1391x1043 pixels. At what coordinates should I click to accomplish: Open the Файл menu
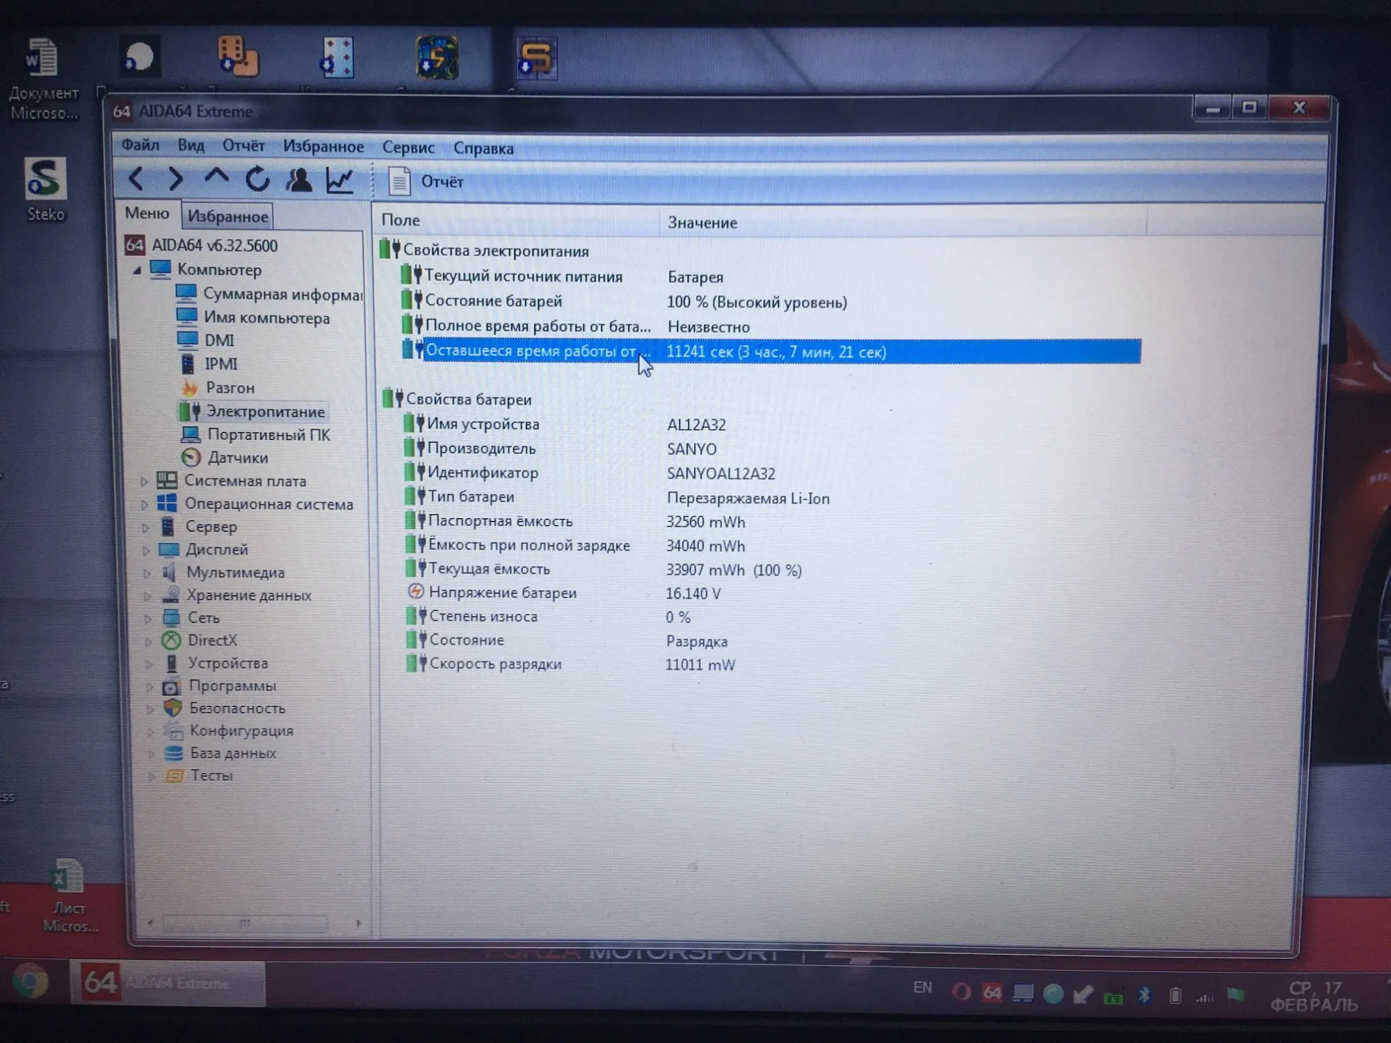pyautogui.click(x=140, y=145)
